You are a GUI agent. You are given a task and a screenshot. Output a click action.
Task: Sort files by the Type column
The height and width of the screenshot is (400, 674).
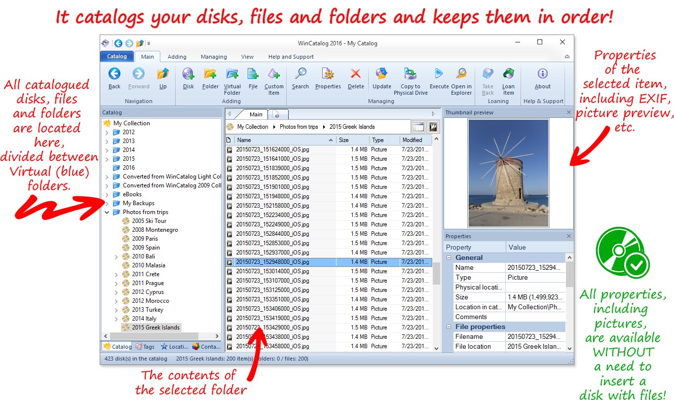pyautogui.click(x=384, y=140)
